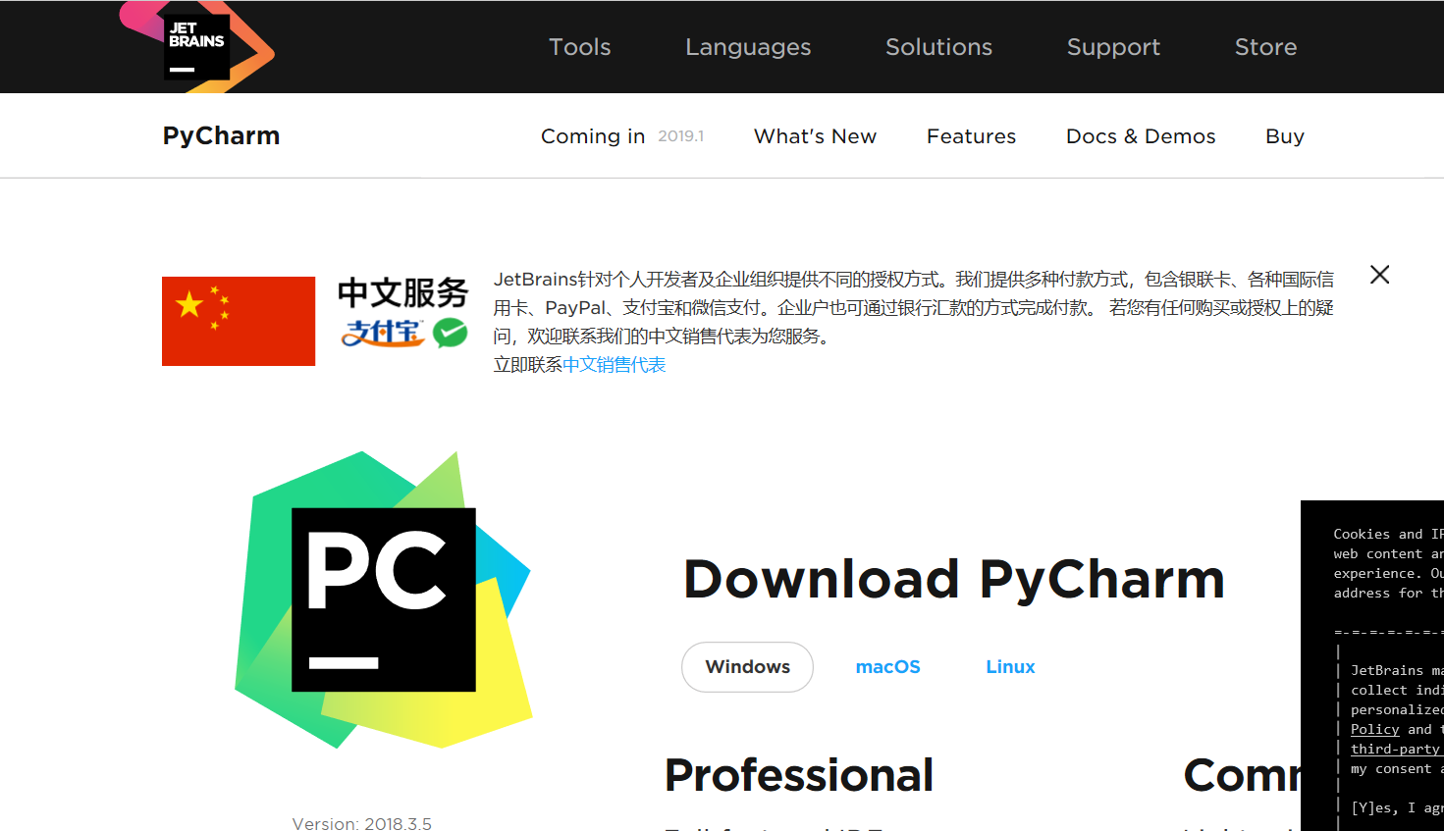The image size is (1444, 831).
Task: Open the Languages menu
Action: pyautogui.click(x=748, y=47)
